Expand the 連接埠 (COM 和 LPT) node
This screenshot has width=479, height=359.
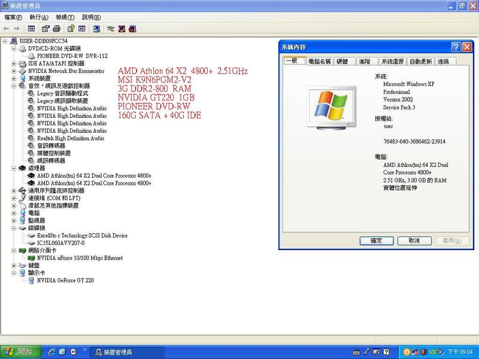[14, 198]
